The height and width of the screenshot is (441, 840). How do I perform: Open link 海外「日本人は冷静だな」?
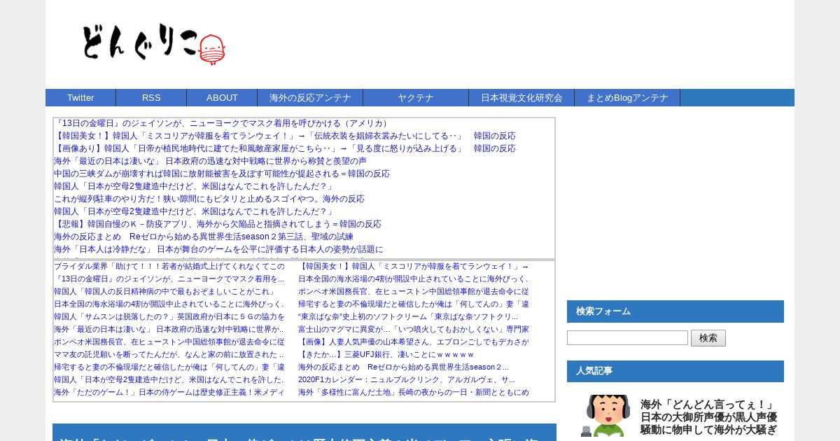pyautogui.click(x=218, y=249)
